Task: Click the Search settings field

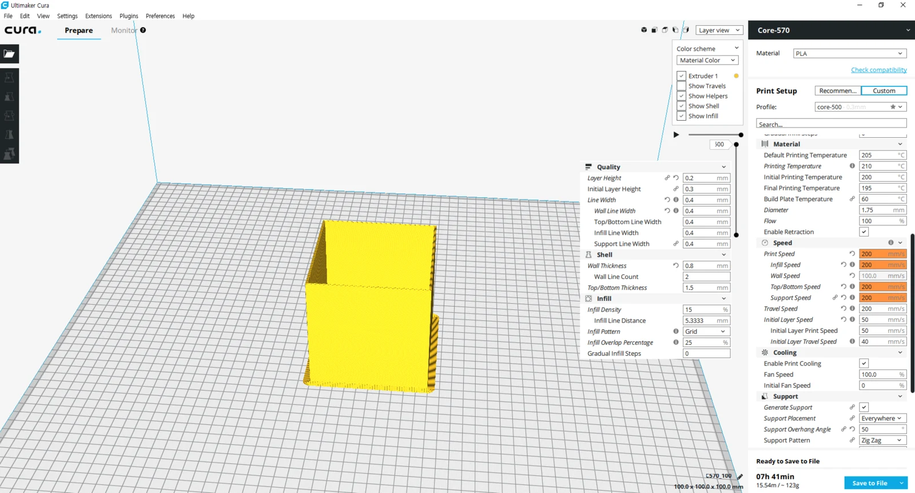Action: click(x=832, y=124)
